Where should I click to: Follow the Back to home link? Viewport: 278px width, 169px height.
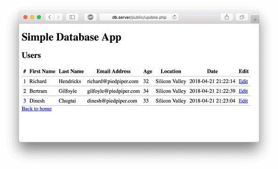(37, 108)
